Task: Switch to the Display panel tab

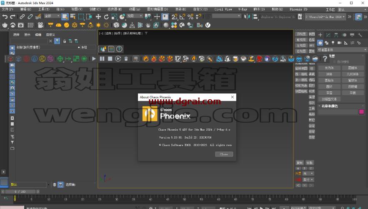Action: coord(352,35)
